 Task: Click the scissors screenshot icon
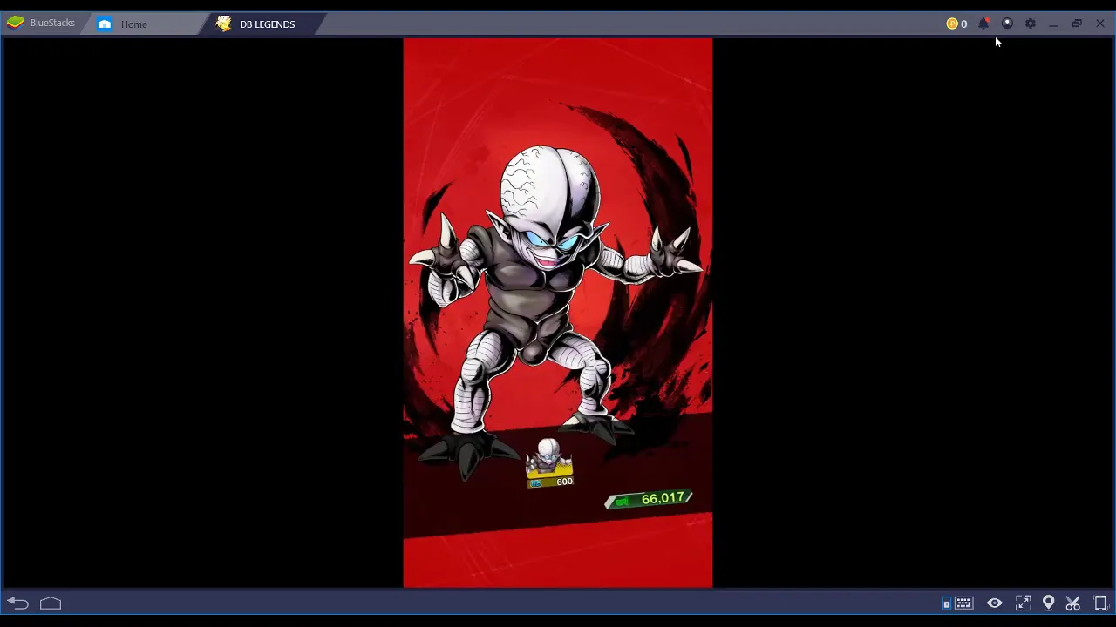1073,603
